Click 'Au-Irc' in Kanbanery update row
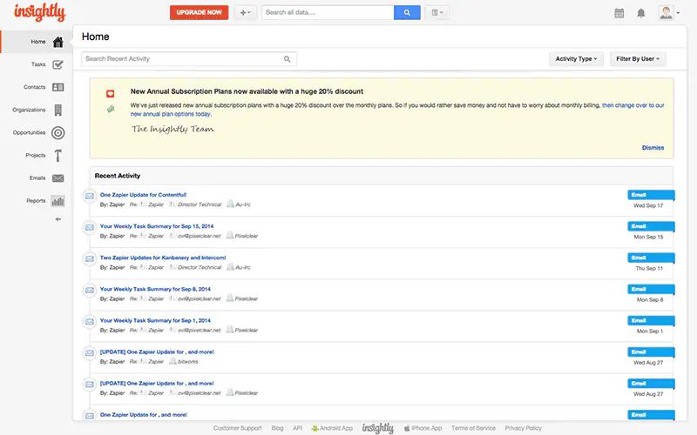The width and height of the screenshot is (697, 435). pos(243,268)
